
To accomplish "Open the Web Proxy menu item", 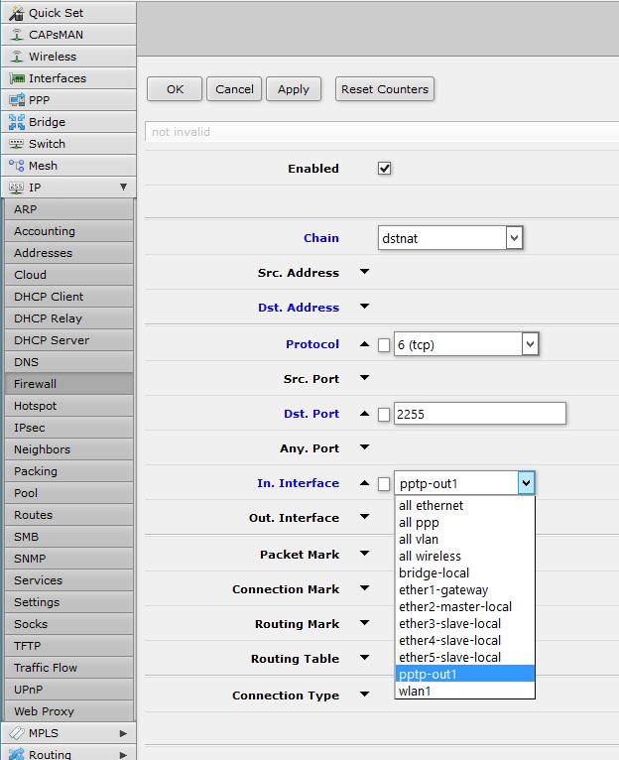I will tap(68, 711).
